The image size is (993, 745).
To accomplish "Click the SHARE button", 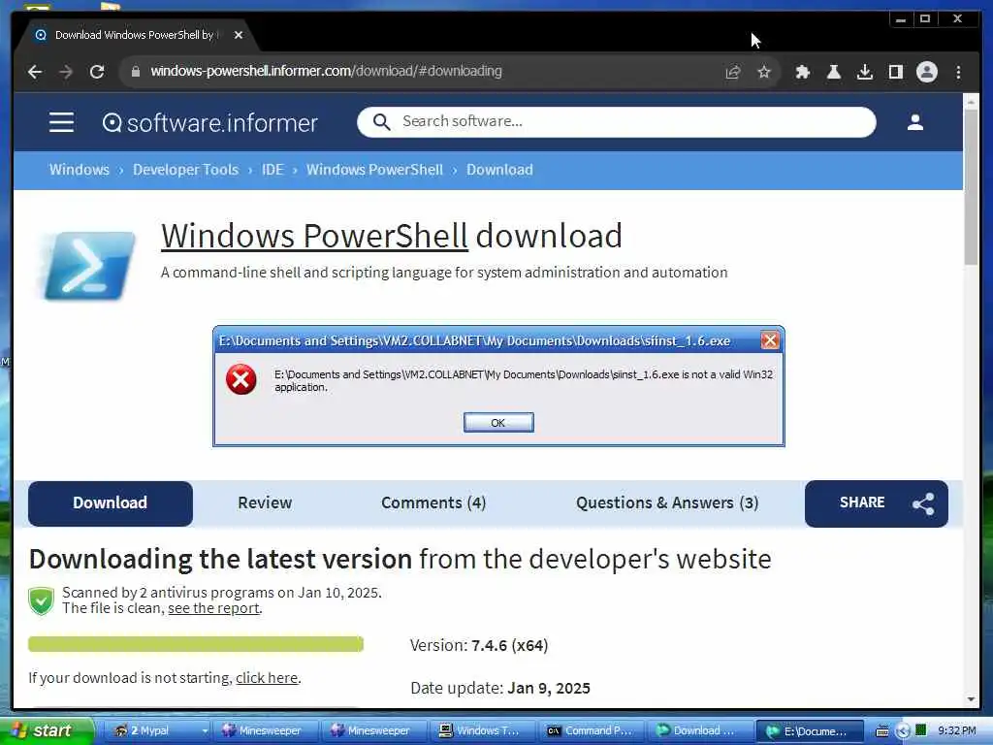I will tap(877, 503).
